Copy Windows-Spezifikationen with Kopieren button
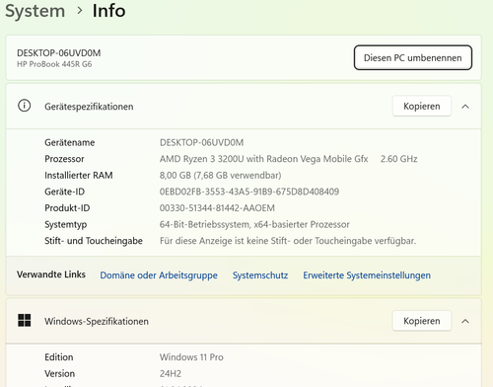The image size is (493, 387). coord(422,321)
